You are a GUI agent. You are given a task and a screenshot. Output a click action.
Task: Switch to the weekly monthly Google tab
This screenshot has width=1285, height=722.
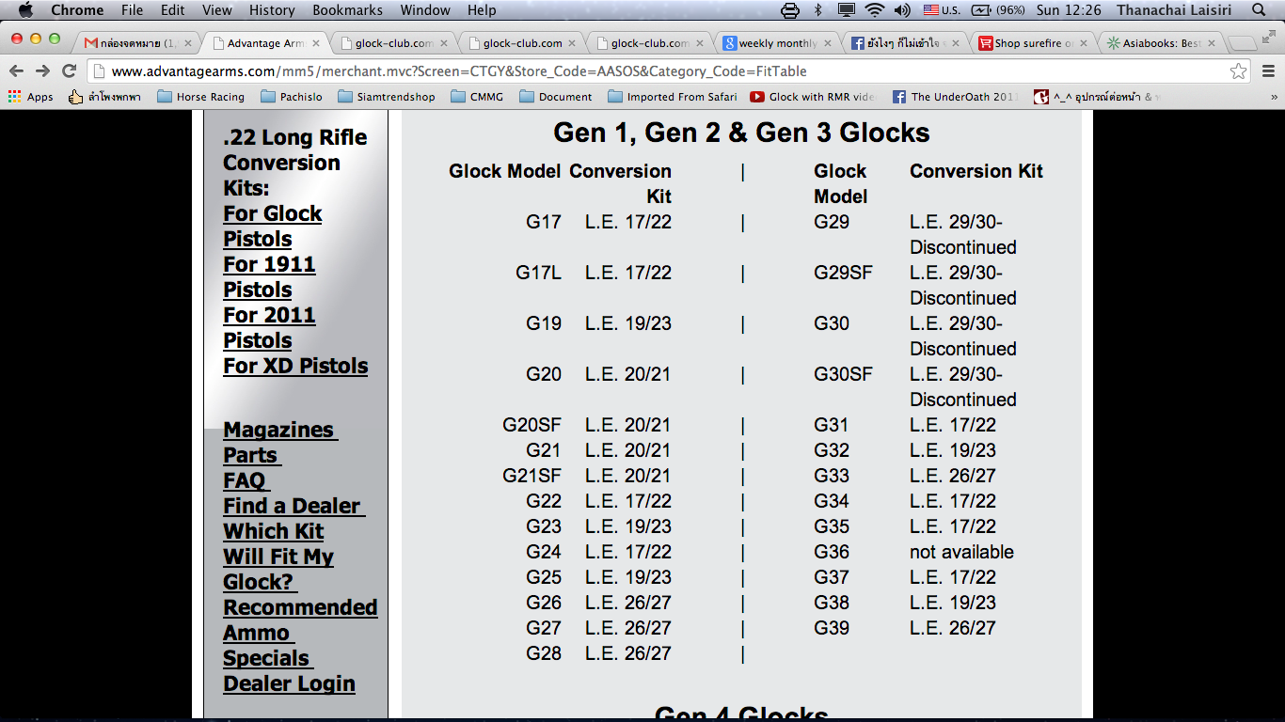coord(777,43)
